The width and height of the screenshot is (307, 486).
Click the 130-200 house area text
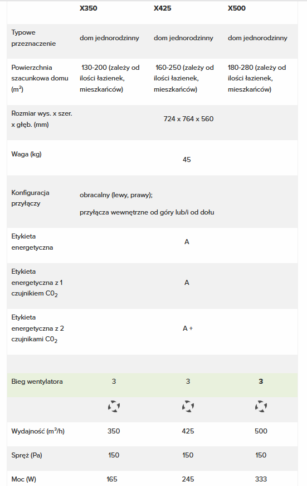109,78
